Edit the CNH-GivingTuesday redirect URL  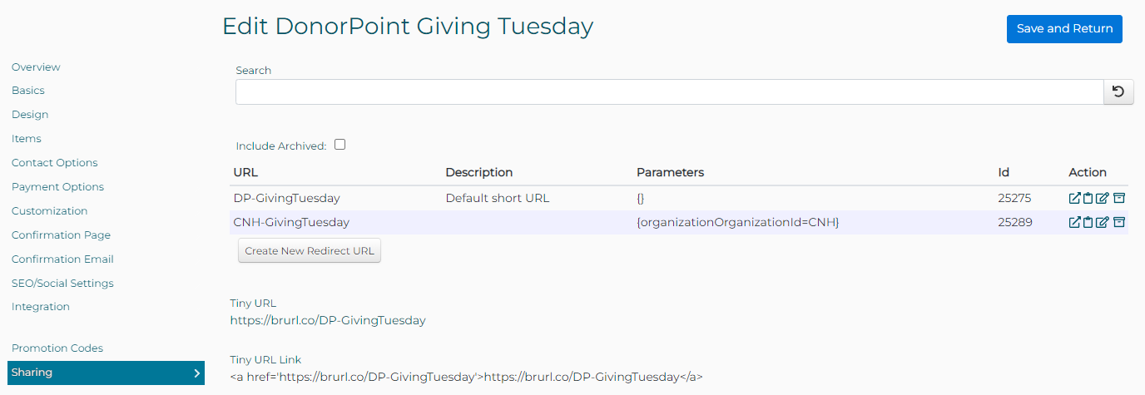(1103, 222)
